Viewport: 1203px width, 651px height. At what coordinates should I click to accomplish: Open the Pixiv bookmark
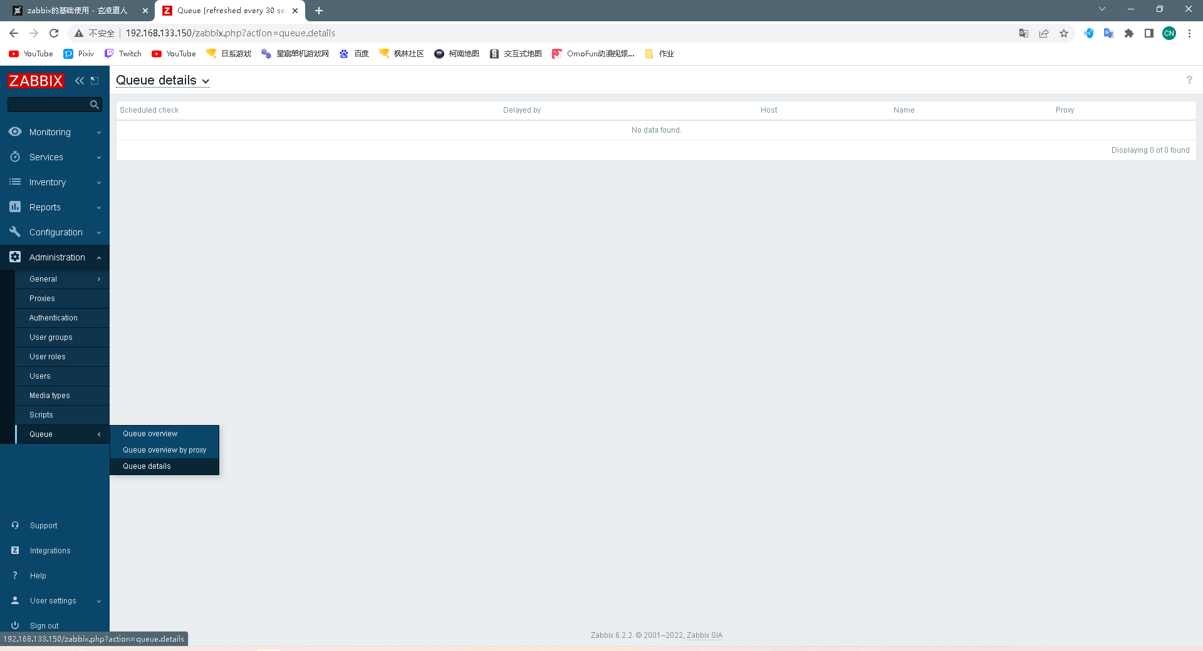(x=79, y=54)
